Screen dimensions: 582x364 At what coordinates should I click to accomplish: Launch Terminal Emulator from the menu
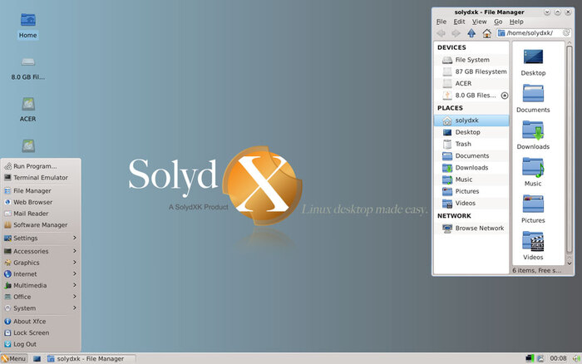(40, 177)
